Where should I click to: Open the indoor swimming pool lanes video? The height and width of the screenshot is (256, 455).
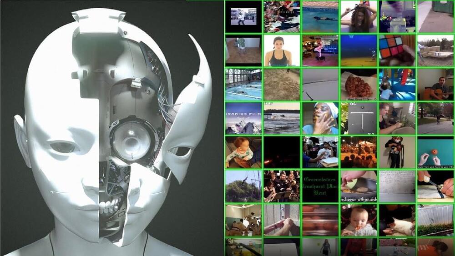point(243,84)
